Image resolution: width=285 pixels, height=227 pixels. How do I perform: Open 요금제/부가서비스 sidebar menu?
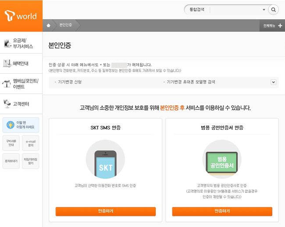pos(21,43)
